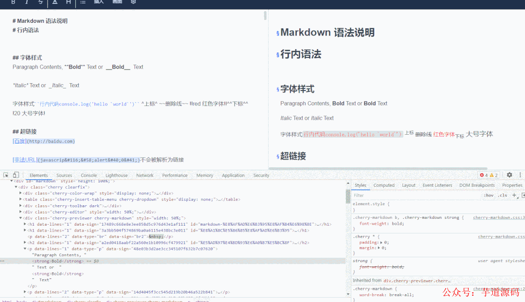Image resolution: width=525 pixels, height=302 pixels.
Task: Open cherry-markdown.css link for .cherry * rule
Action: click(501, 236)
